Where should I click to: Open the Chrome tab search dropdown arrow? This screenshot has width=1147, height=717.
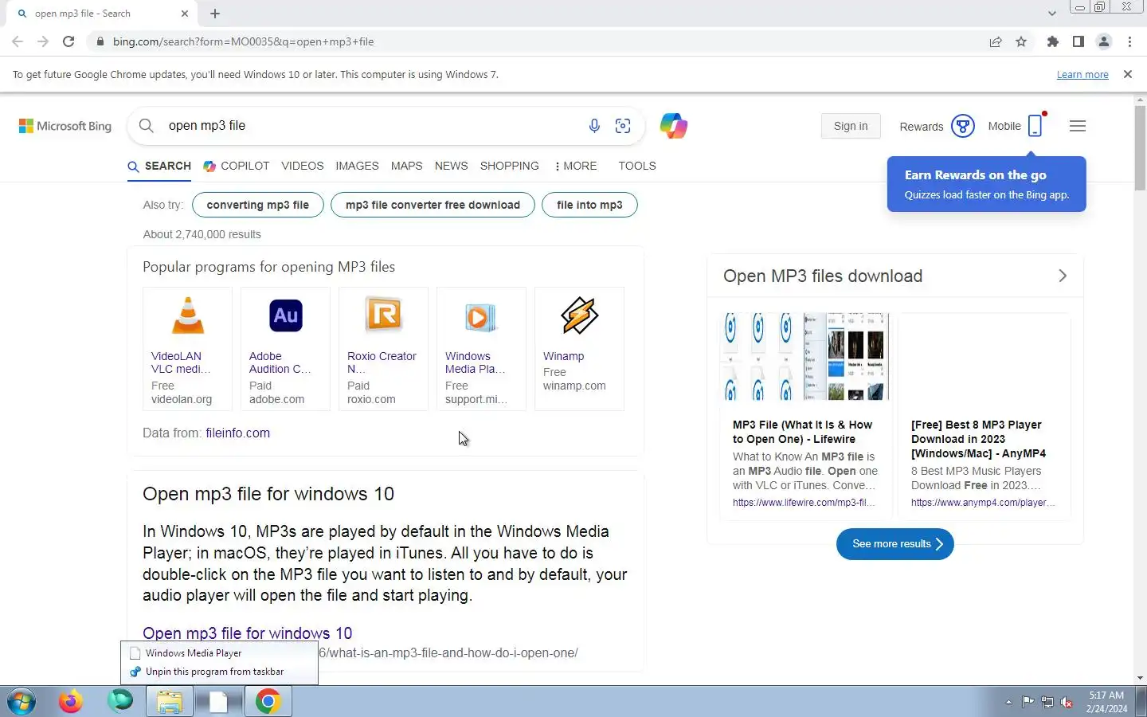pos(1051,14)
